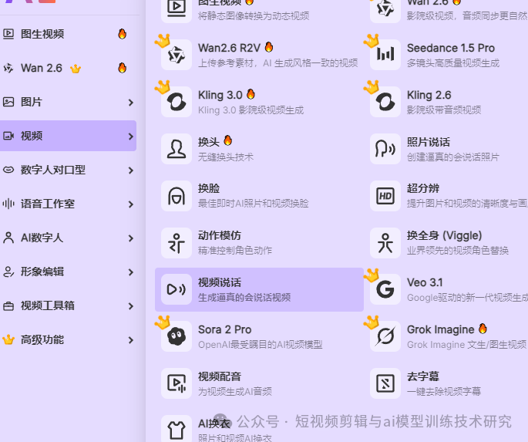Image resolution: width=528 pixels, height=442 pixels.
Task: Open the Veo 3.1 title link
Action: pyautogui.click(x=425, y=282)
